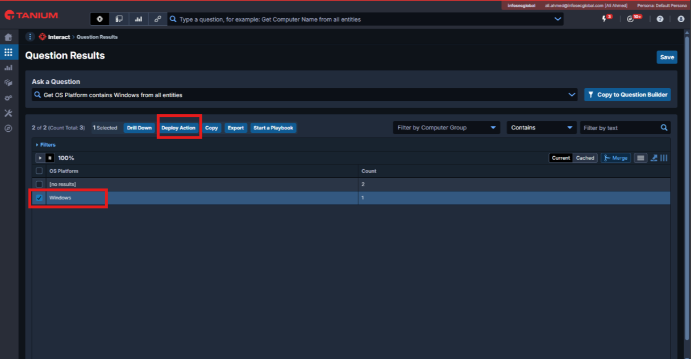
Task: Click the Deploy Action button
Action: pyautogui.click(x=178, y=128)
